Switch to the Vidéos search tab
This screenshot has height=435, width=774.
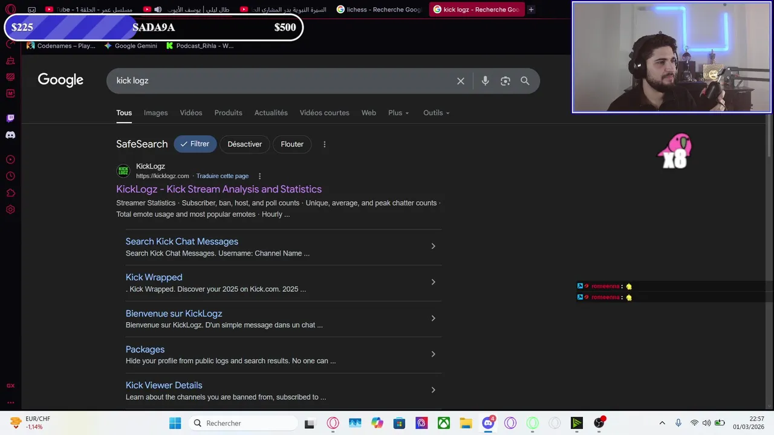[191, 113]
